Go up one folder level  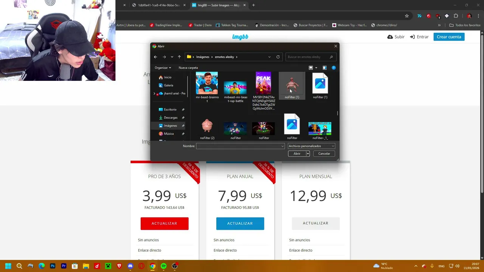click(179, 57)
